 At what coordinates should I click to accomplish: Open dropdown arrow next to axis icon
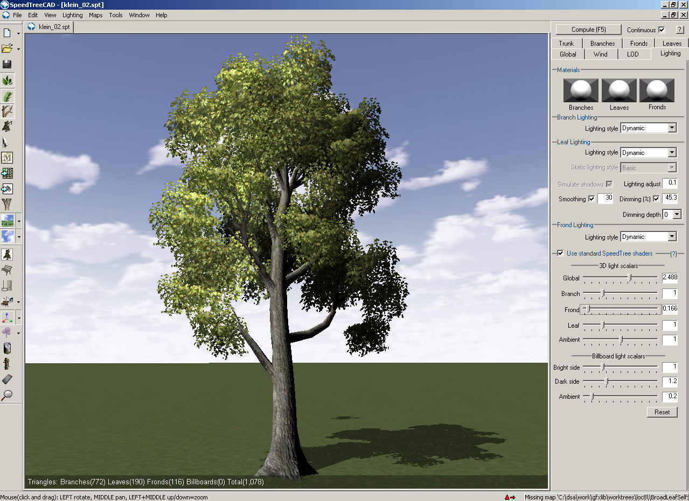18,317
